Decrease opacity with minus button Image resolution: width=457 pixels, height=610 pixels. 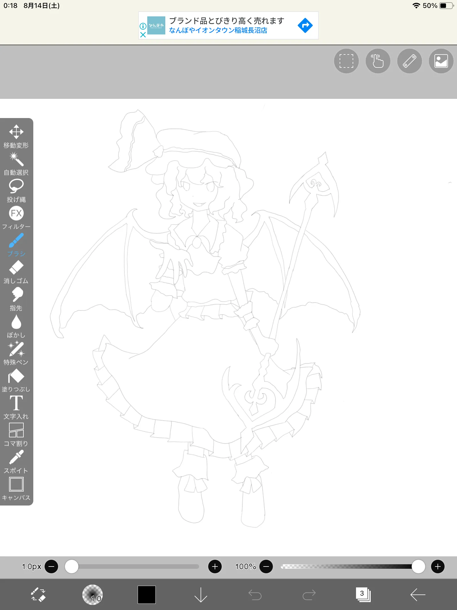[266, 567]
